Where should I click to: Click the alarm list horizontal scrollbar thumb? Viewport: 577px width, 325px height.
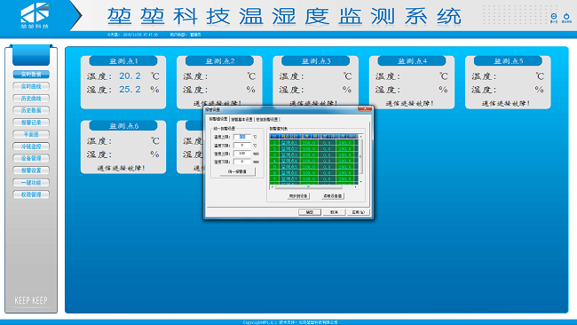pyautogui.click(x=309, y=187)
